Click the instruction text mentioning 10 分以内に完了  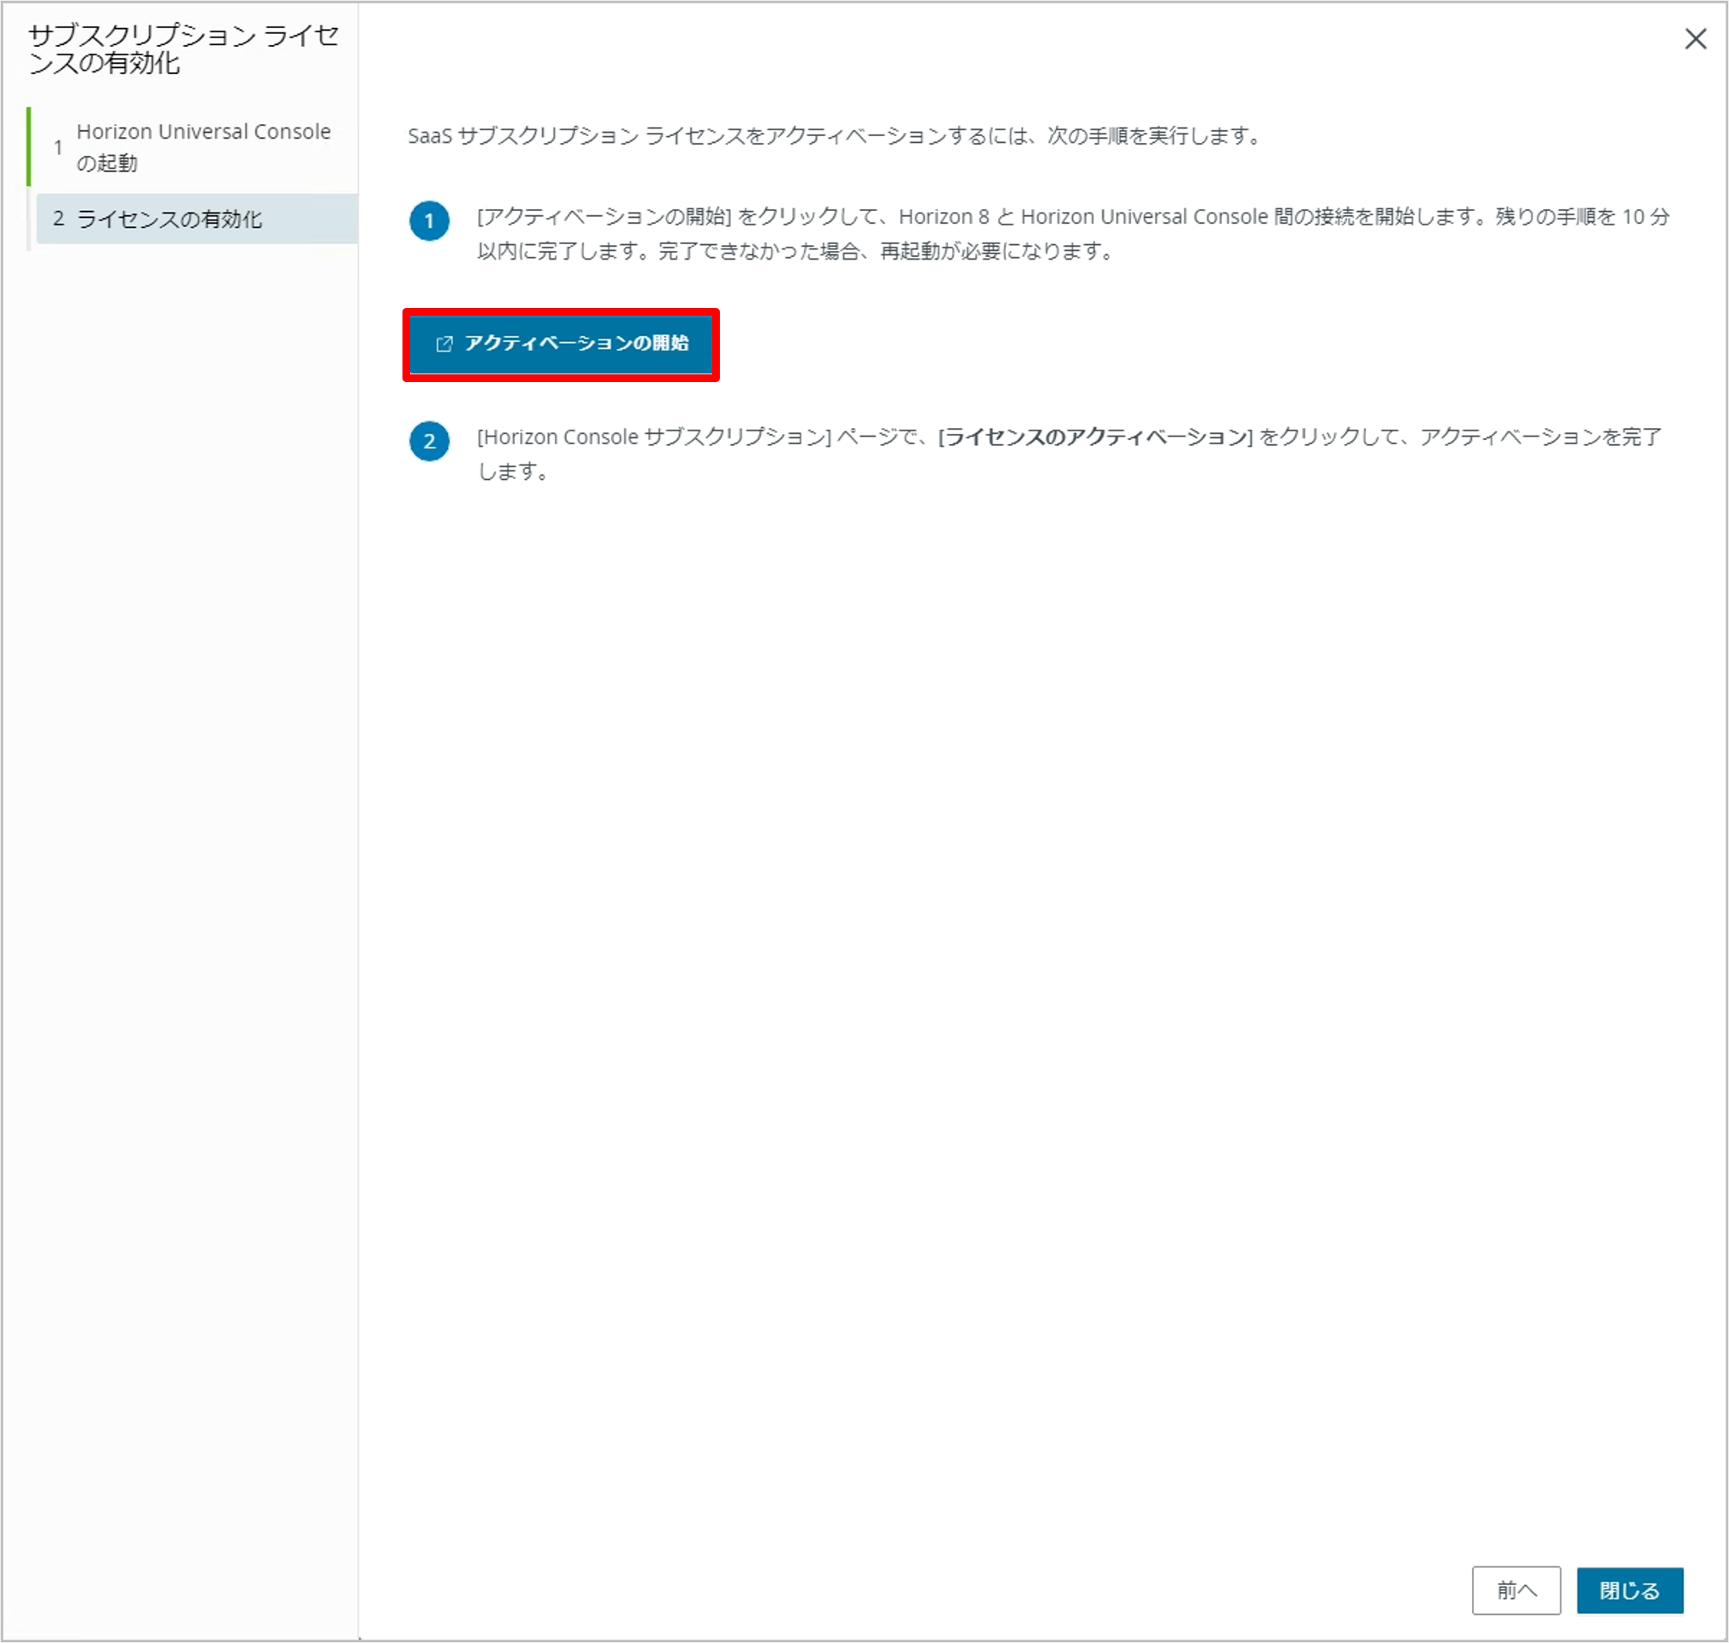tap(1072, 234)
